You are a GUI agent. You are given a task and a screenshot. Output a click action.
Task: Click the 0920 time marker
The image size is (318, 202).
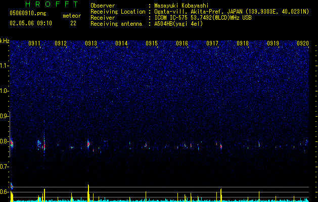[303, 43]
